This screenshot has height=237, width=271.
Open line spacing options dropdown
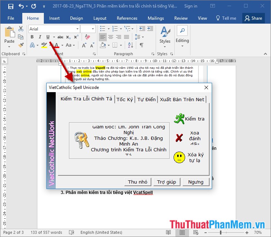point(143,37)
